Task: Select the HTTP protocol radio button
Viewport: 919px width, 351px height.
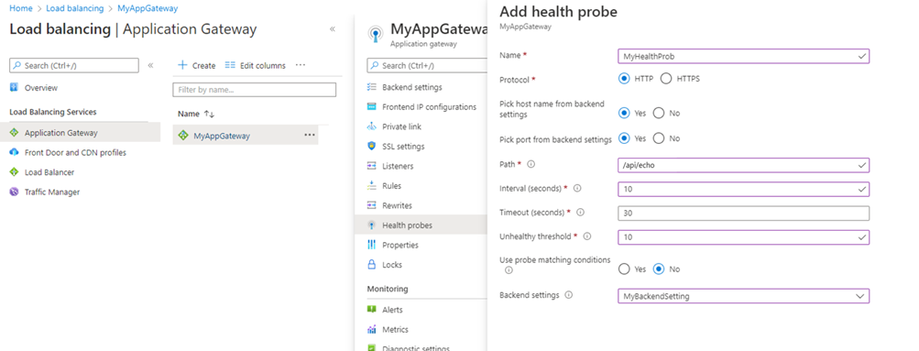Action: [x=624, y=79]
